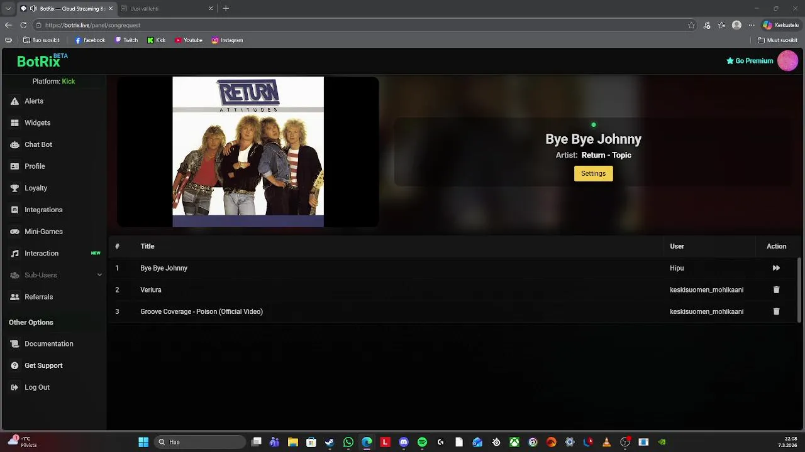Close the BotRix browser tab

(111, 9)
